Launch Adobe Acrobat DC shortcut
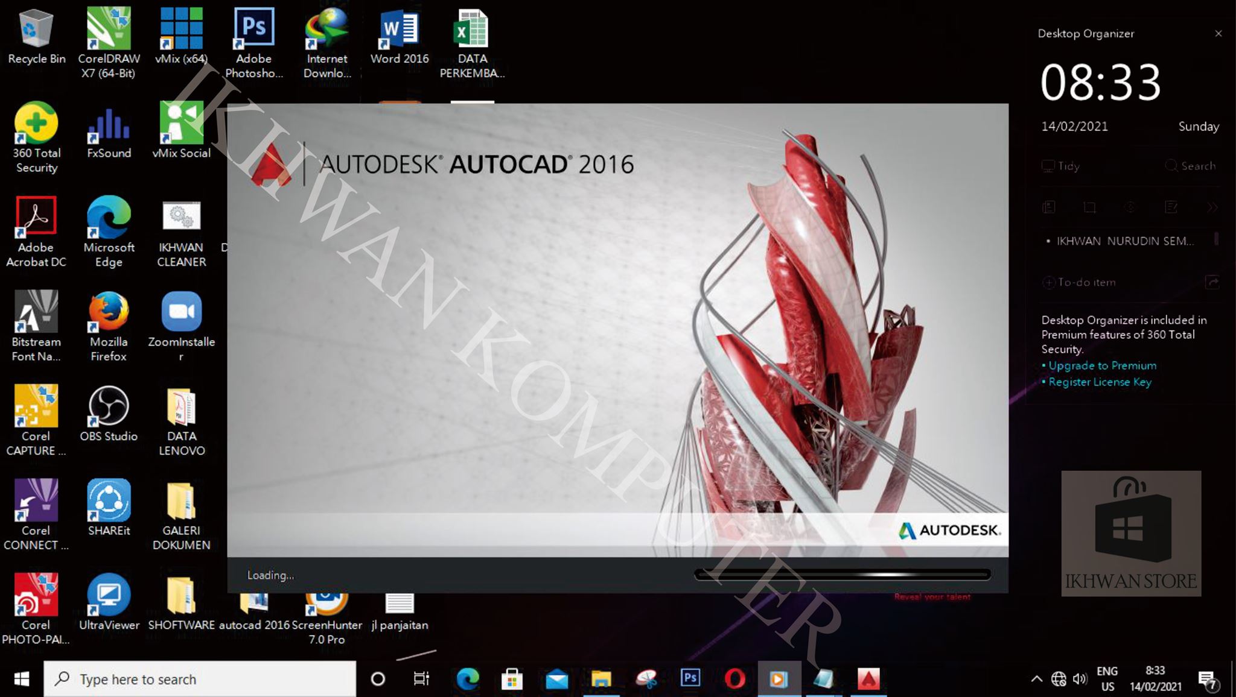 36,232
